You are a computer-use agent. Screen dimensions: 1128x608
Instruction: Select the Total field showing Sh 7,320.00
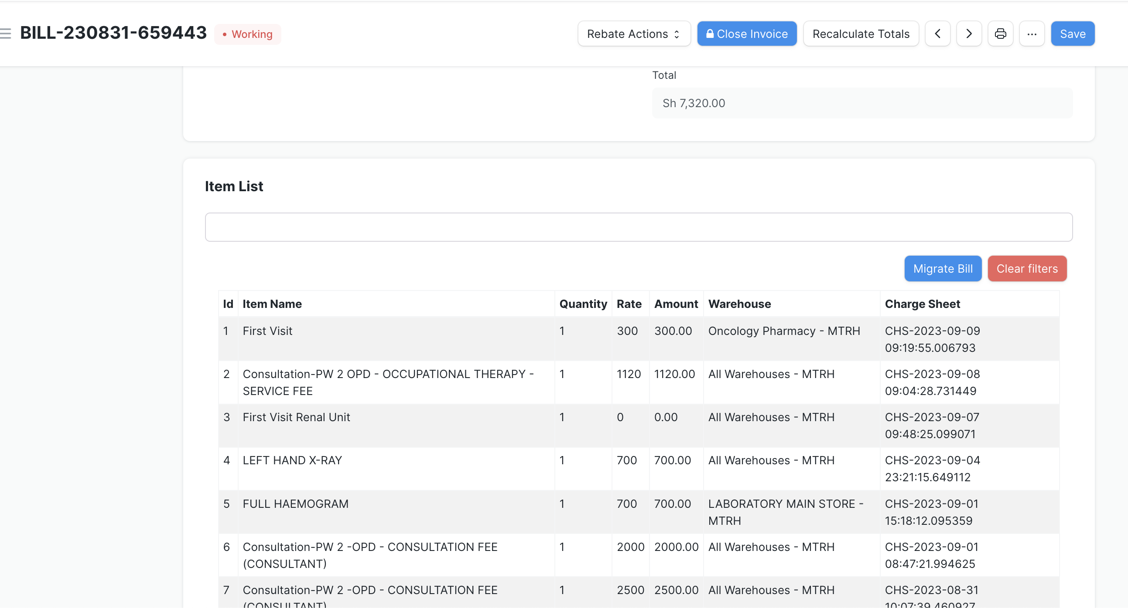click(x=862, y=103)
